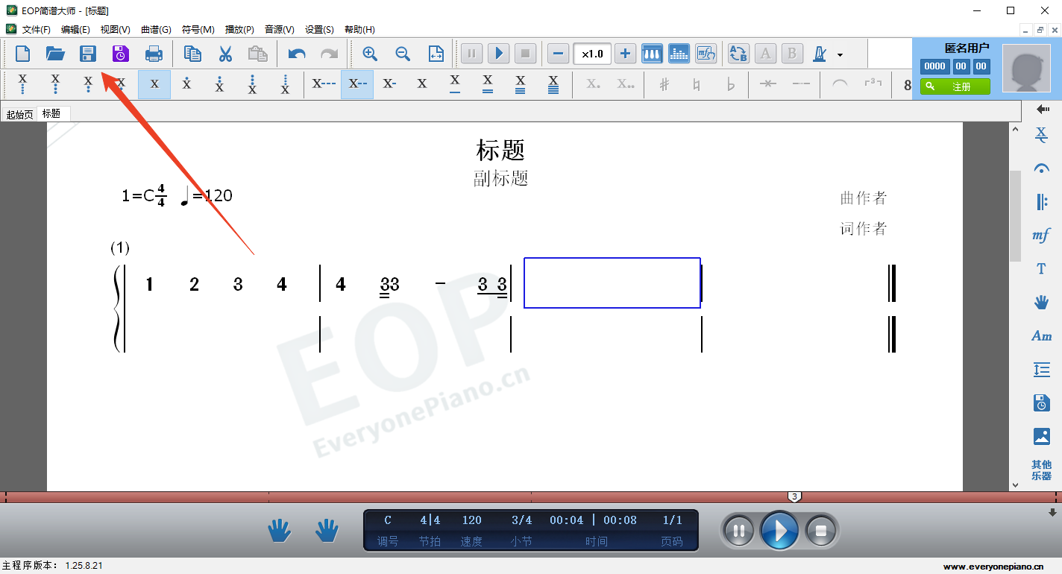Open the 视图(V) menu
The image size is (1062, 574).
[116, 30]
